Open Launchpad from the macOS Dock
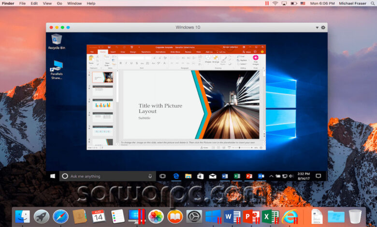Image resolution: width=377 pixels, height=227 pixels. (42, 216)
